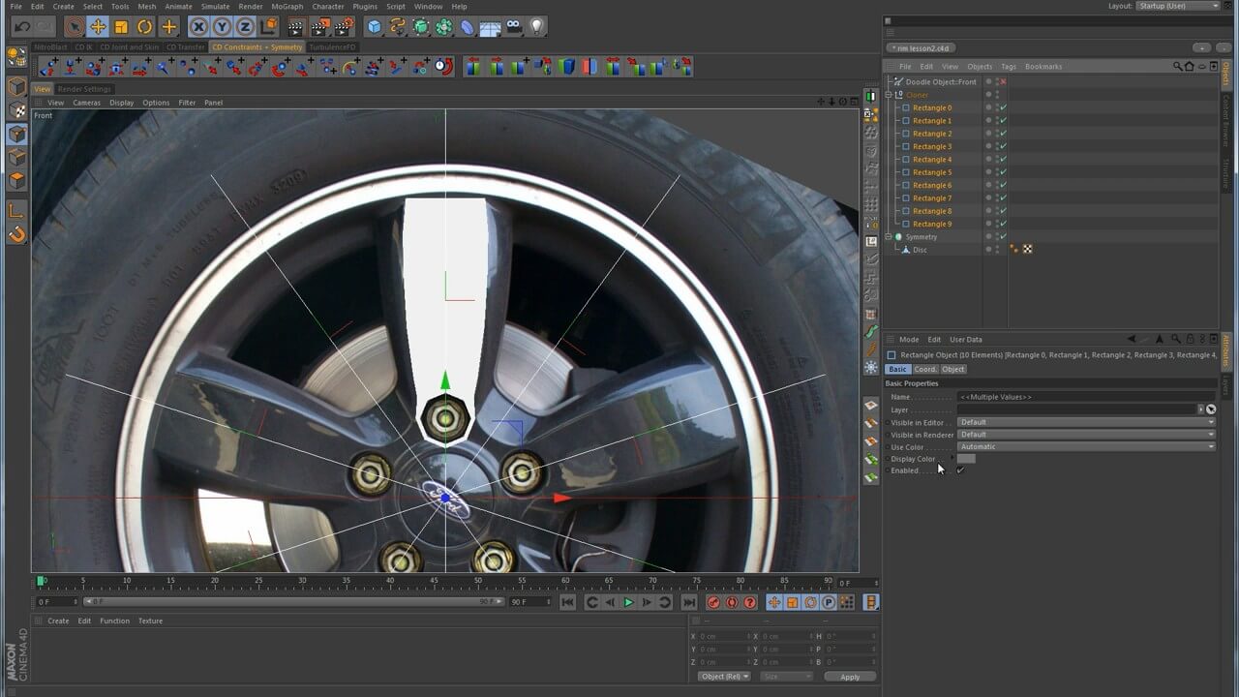Viewport: 1239px width, 697px height.
Task: Click the Display Color swatch
Action: point(966,459)
